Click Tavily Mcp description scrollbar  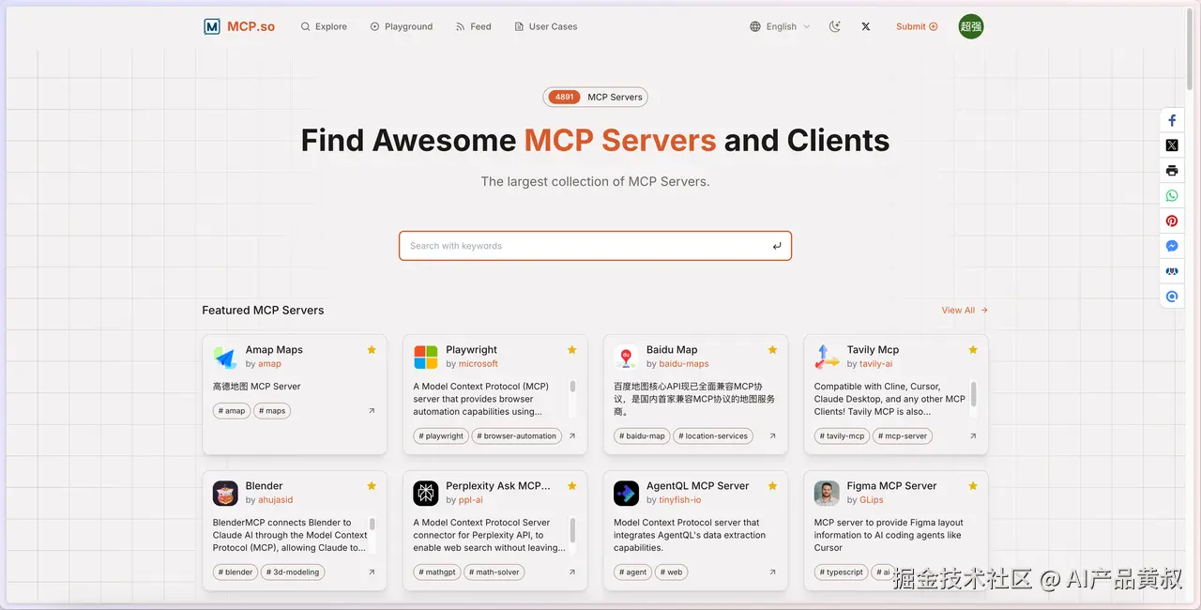pyautogui.click(x=973, y=392)
